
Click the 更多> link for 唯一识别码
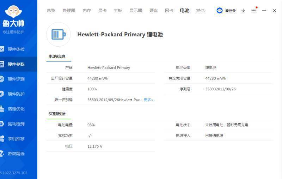[148, 100]
